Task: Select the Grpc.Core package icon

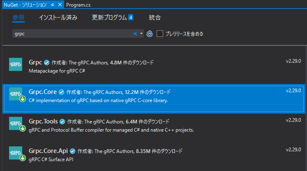Action: click(16, 94)
